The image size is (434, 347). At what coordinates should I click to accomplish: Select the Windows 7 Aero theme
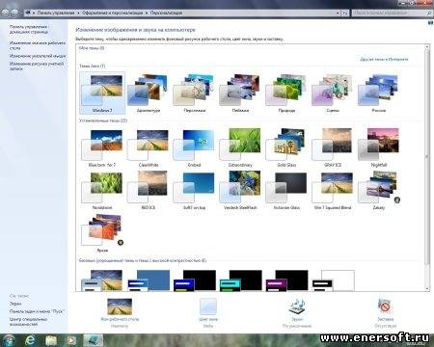[102, 93]
